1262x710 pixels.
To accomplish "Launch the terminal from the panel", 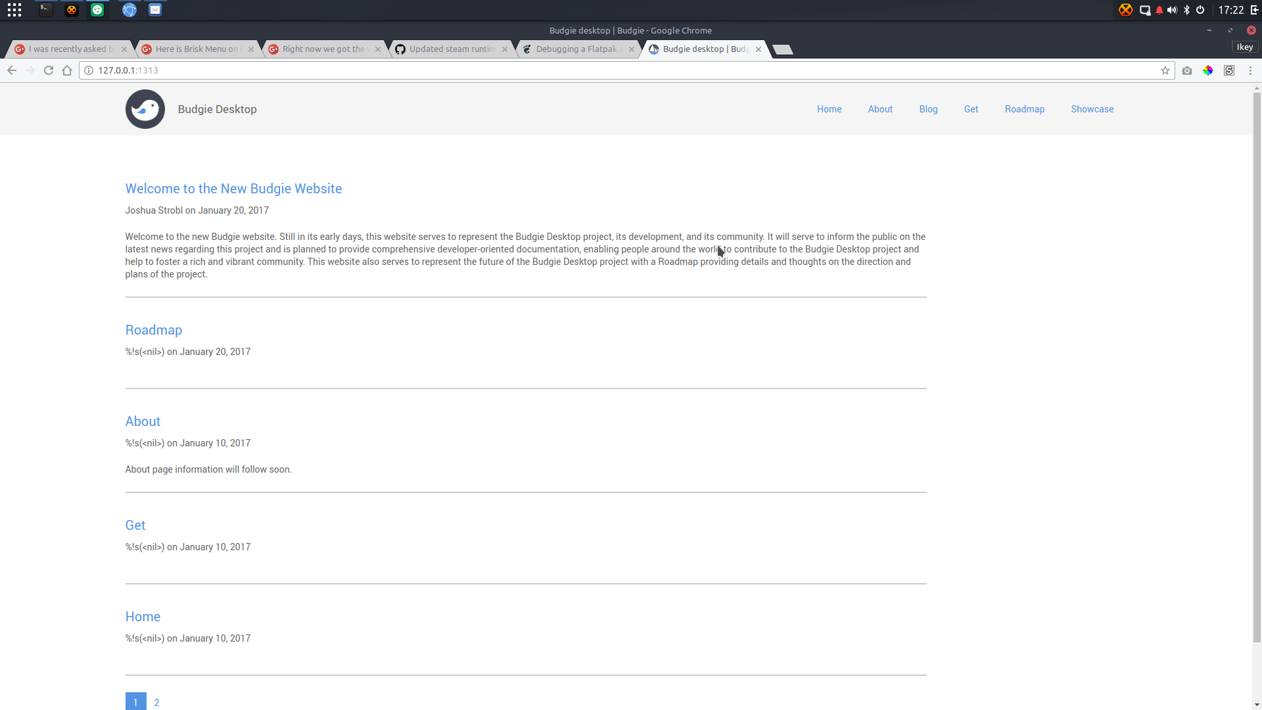I will tap(45, 10).
